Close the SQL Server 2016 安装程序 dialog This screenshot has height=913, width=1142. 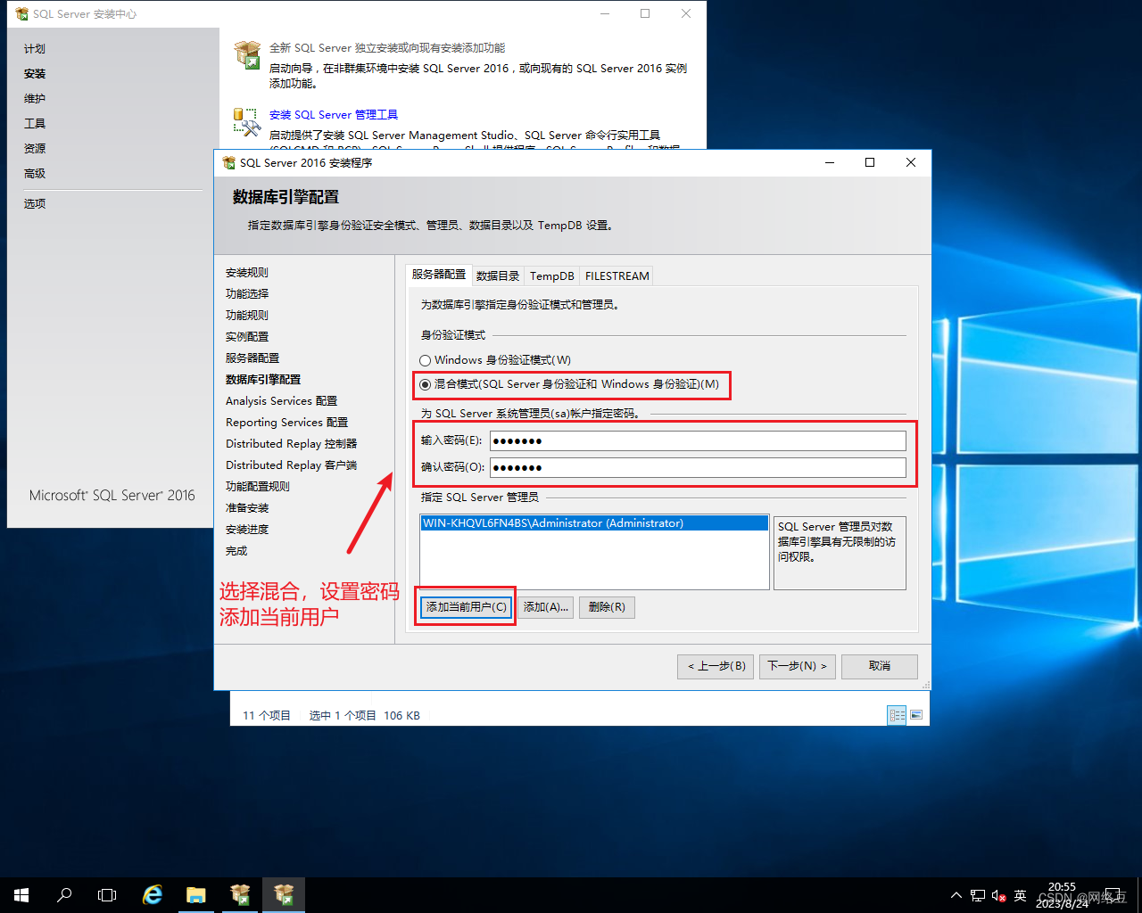tap(911, 162)
